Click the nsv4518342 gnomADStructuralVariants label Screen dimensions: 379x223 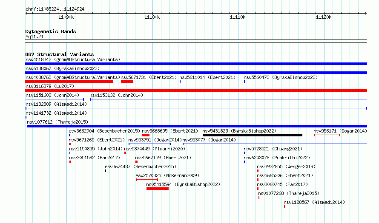(73, 59)
